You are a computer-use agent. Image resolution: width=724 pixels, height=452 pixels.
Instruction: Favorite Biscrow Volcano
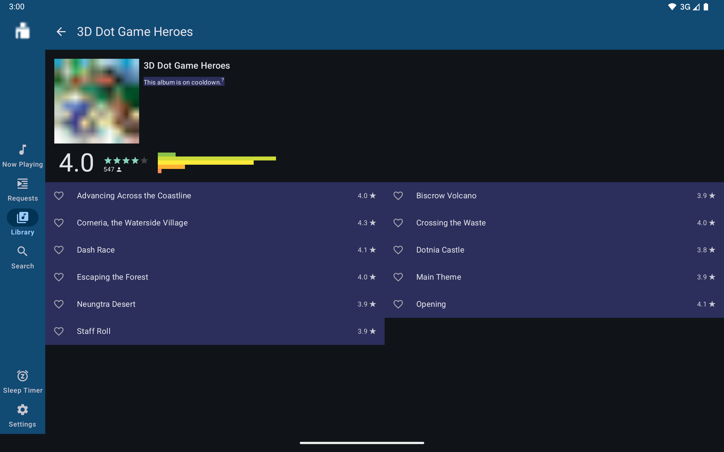tap(398, 195)
